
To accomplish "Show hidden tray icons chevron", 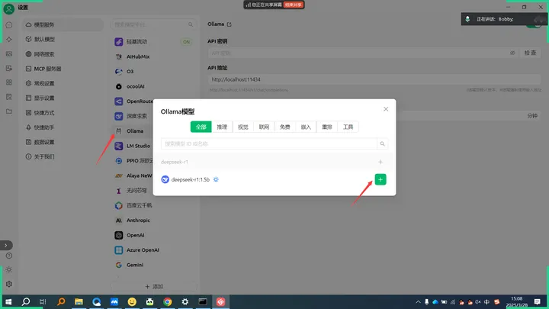I will (x=418, y=301).
